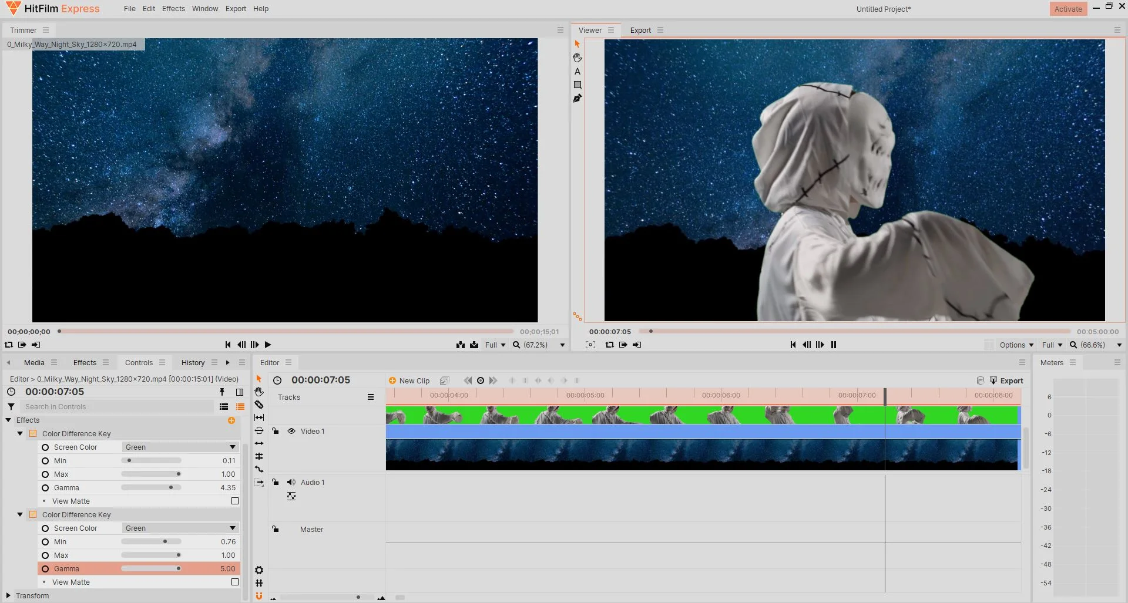The width and height of the screenshot is (1128, 603).
Task: Mute the Audio 1 track
Action: [x=291, y=483]
